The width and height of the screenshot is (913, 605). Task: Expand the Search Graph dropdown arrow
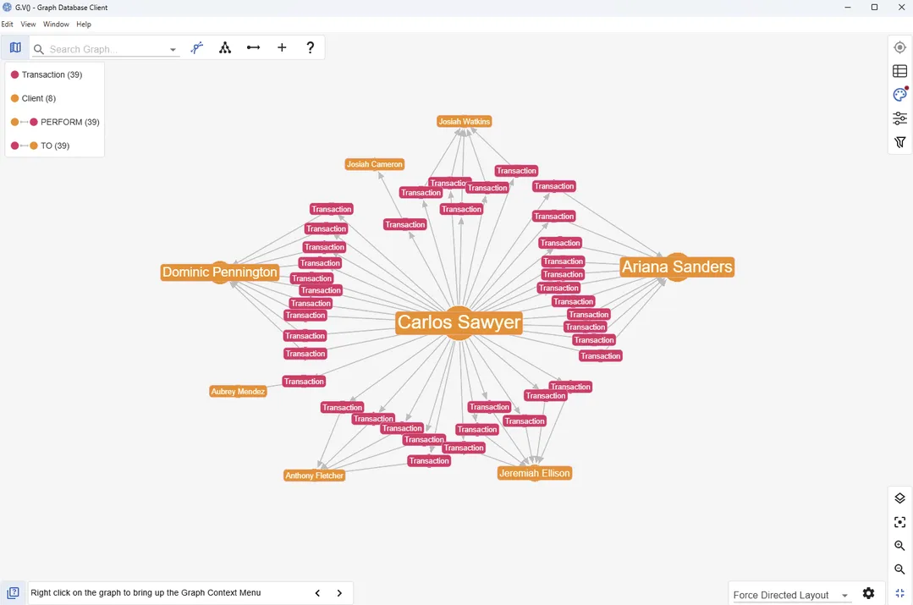[173, 49]
